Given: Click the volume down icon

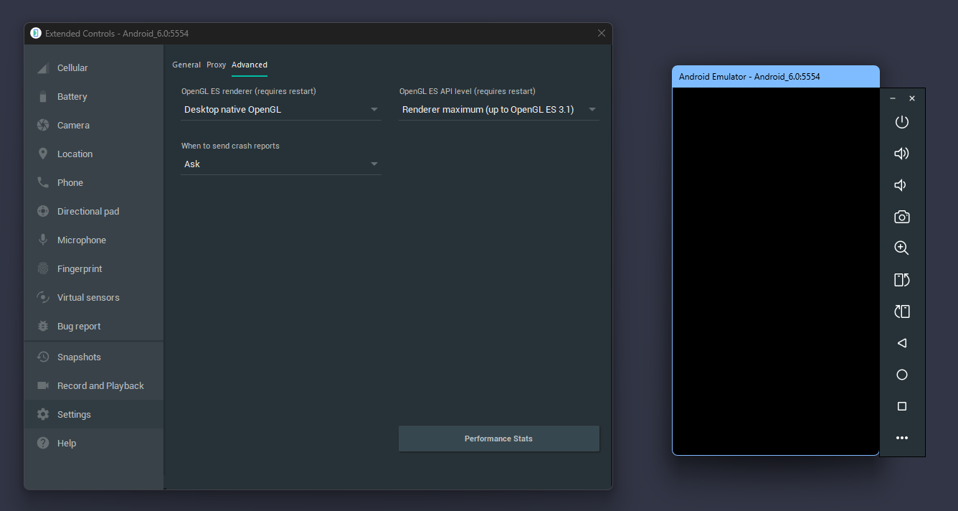Looking at the screenshot, I should pos(901,185).
